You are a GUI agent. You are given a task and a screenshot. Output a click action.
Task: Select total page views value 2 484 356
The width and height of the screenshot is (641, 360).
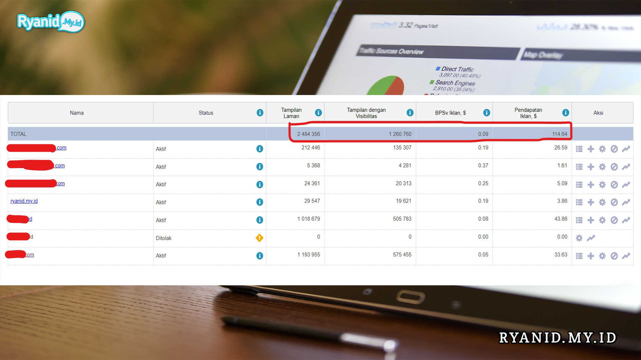point(308,134)
